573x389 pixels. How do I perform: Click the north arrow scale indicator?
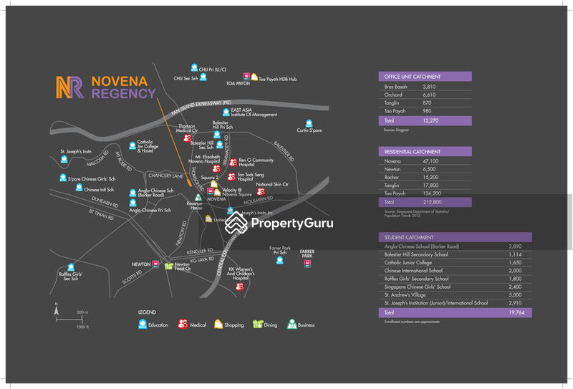(x=57, y=311)
